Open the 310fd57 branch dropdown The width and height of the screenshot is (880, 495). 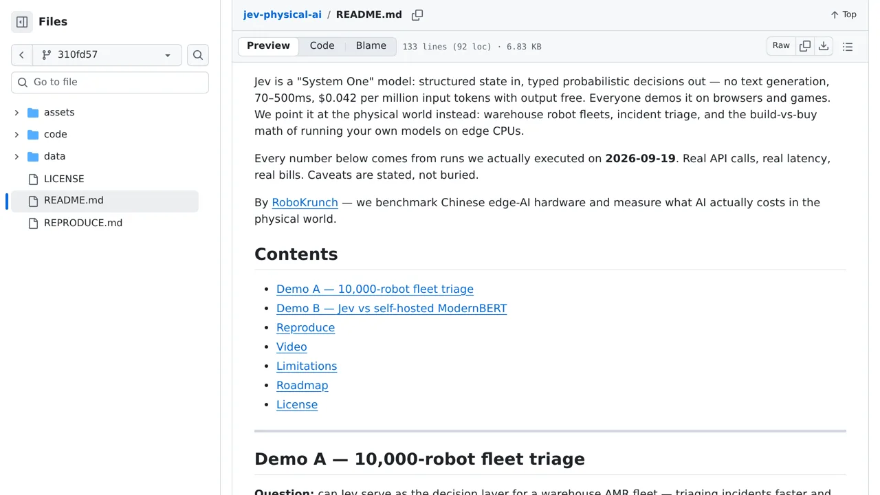(107, 55)
